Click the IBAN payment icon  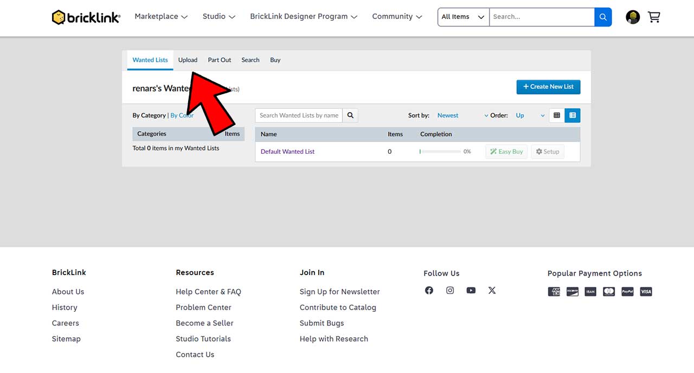point(591,292)
